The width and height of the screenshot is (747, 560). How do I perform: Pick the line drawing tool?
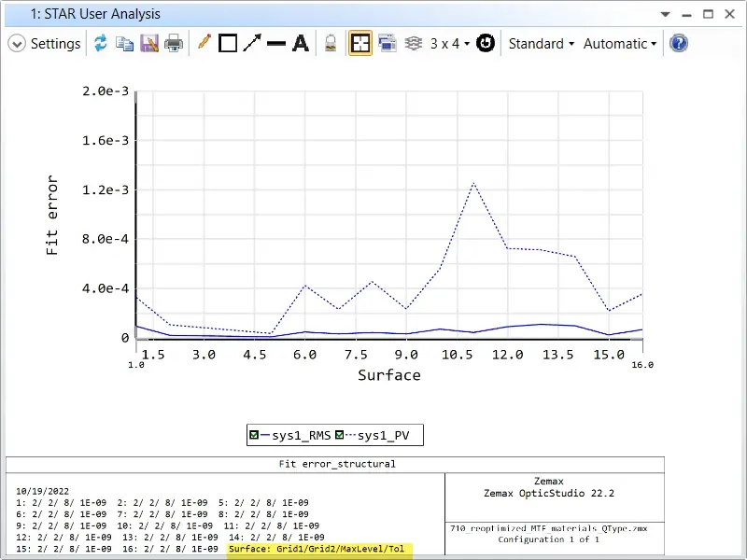[276, 44]
